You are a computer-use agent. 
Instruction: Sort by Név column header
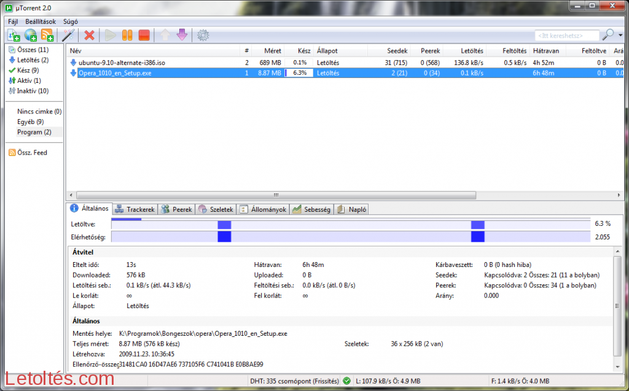pyautogui.click(x=154, y=51)
